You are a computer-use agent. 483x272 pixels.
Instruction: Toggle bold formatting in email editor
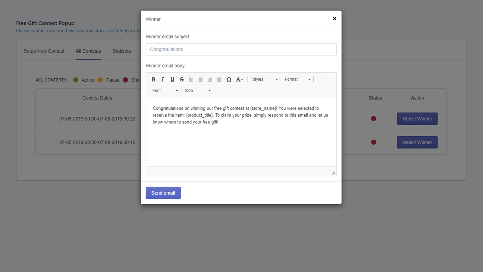(x=153, y=79)
